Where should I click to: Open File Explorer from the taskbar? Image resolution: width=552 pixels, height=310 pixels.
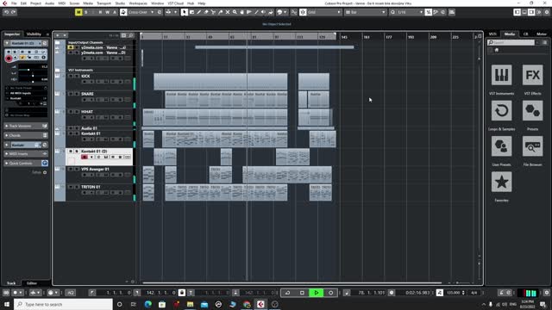click(x=190, y=304)
